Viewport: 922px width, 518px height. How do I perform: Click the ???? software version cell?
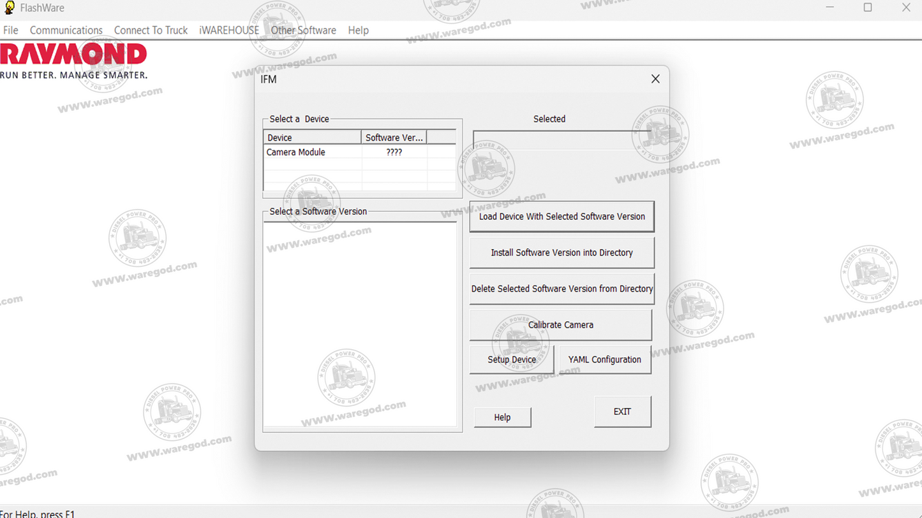tap(394, 152)
